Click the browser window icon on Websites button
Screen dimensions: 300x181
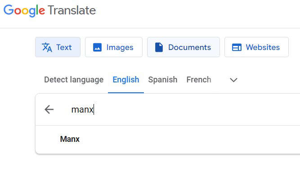[237, 47]
